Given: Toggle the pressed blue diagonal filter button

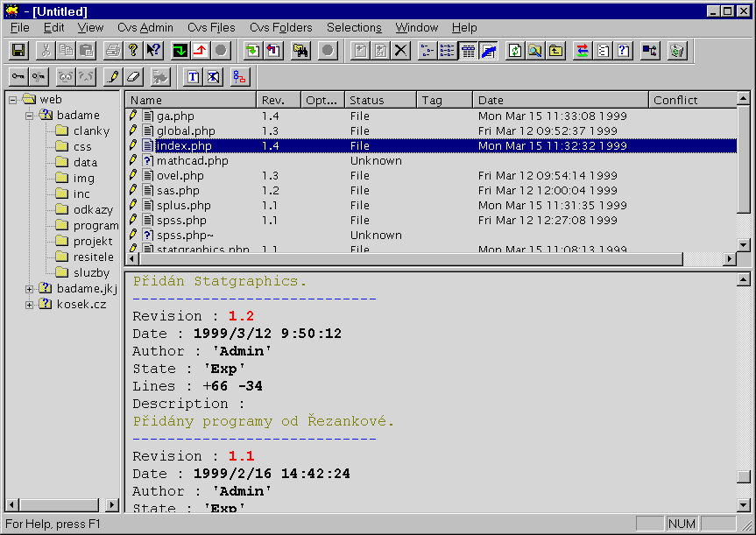Looking at the screenshot, I should [488, 51].
